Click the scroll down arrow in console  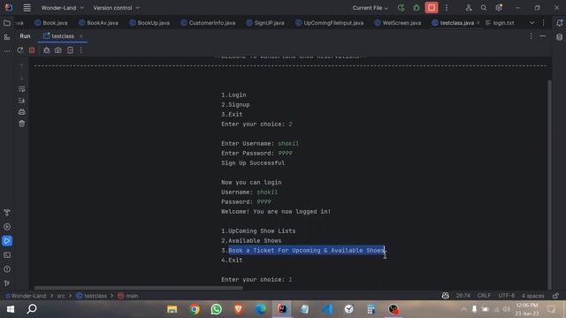pyautogui.click(x=21, y=78)
